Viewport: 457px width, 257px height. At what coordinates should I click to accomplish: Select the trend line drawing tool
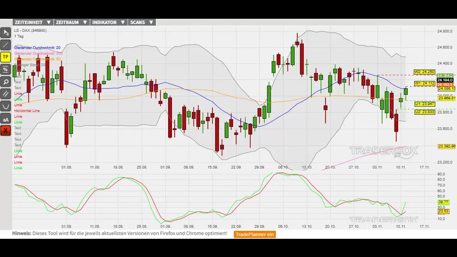click(x=6, y=44)
